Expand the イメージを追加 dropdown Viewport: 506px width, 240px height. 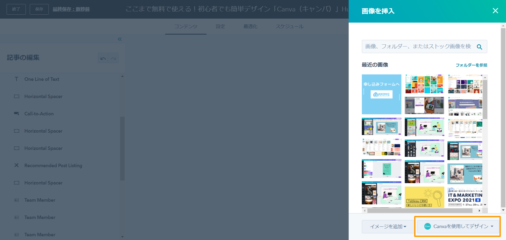coord(388,226)
